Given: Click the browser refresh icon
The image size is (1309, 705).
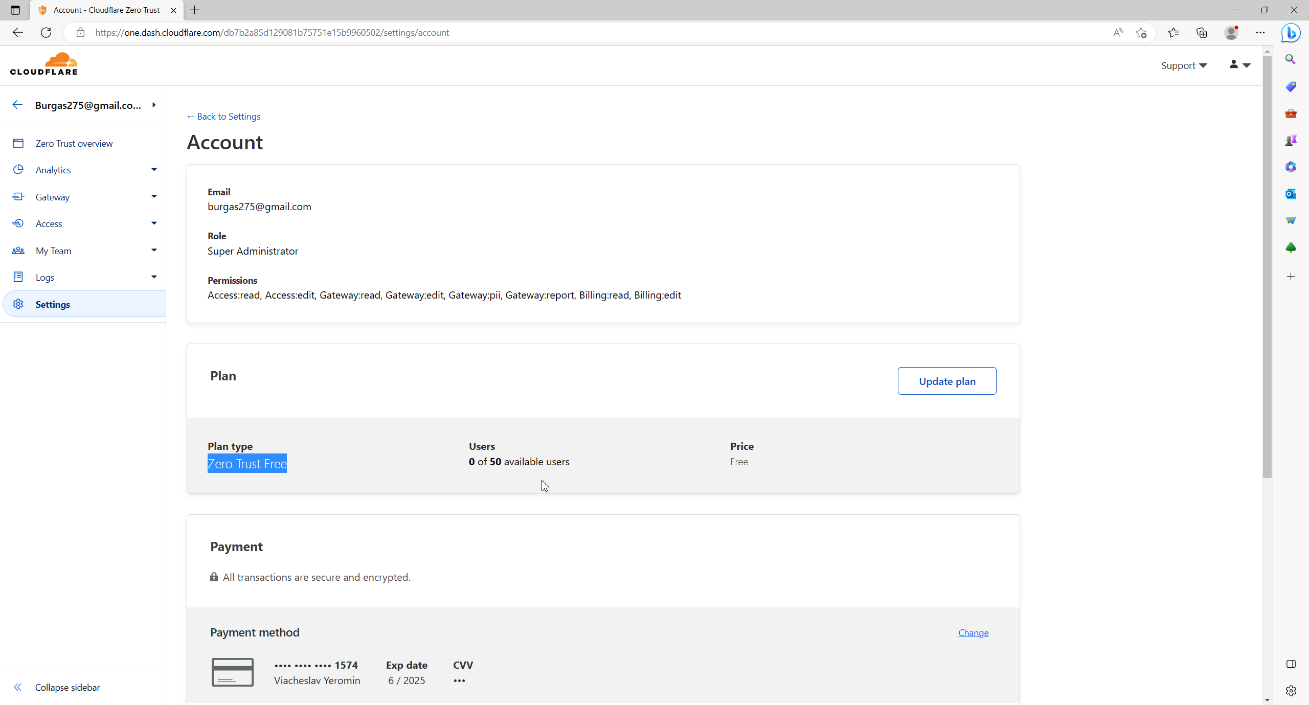Looking at the screenshot, I should (x=46, y=33).
